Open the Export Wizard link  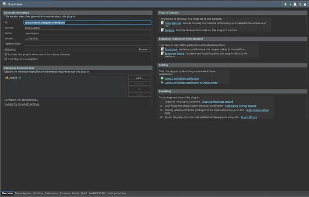pos(249,117)
